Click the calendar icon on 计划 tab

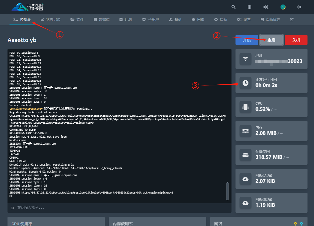click(x=121, y=19)
